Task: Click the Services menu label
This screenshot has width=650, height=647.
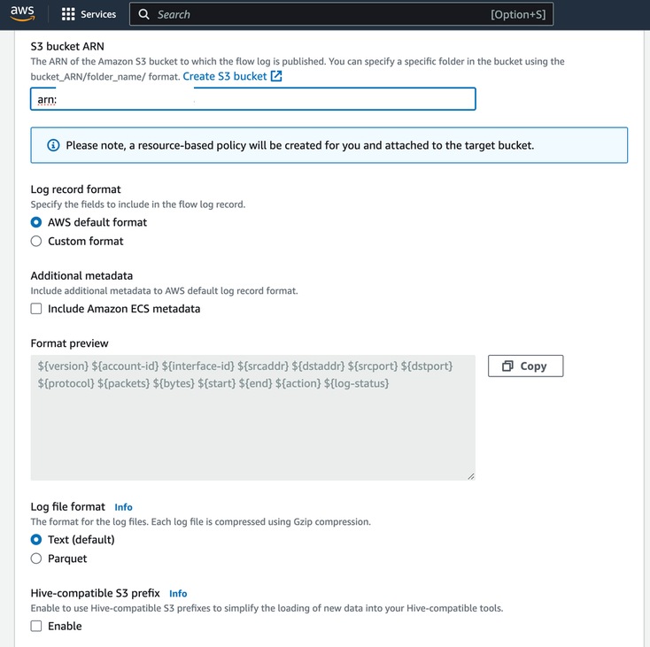Action: 98,14
